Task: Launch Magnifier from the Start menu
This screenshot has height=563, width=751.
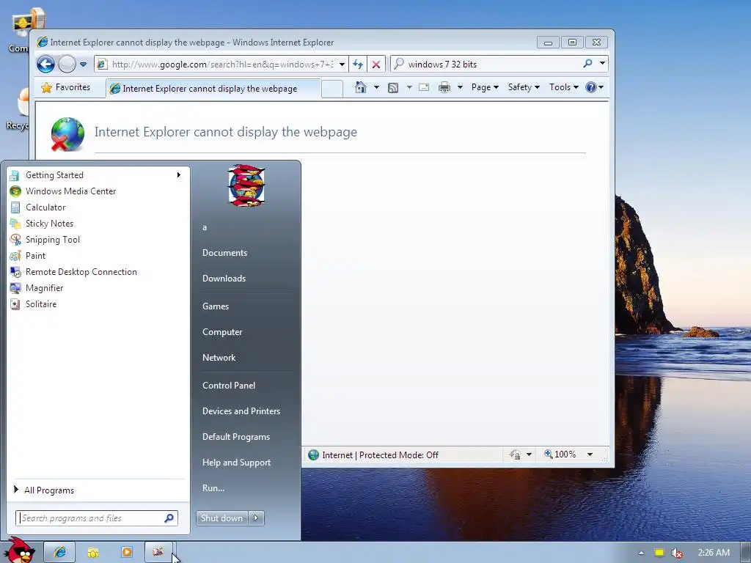Action: click(x=96, y=287)
